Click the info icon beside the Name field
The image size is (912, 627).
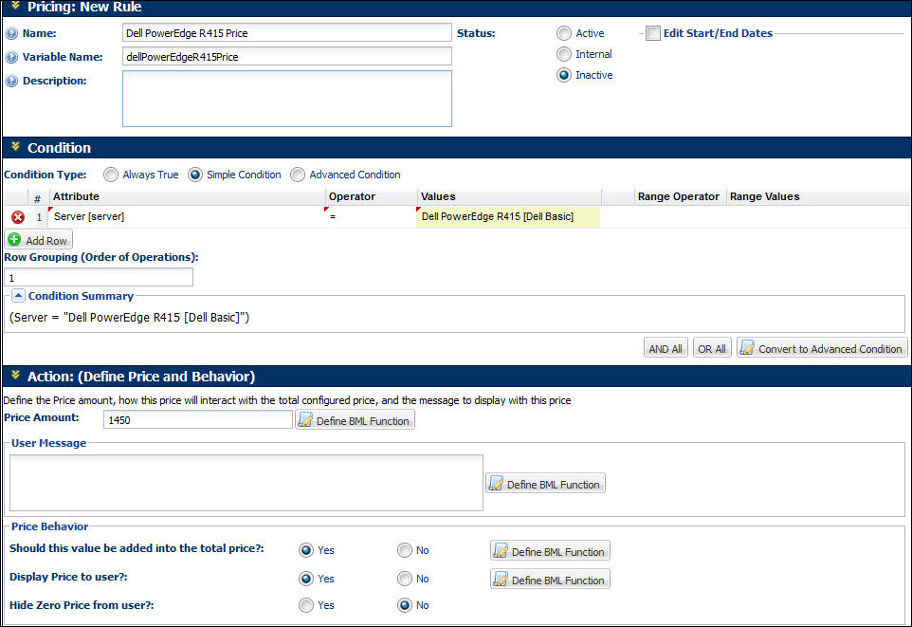pos(9,32)
